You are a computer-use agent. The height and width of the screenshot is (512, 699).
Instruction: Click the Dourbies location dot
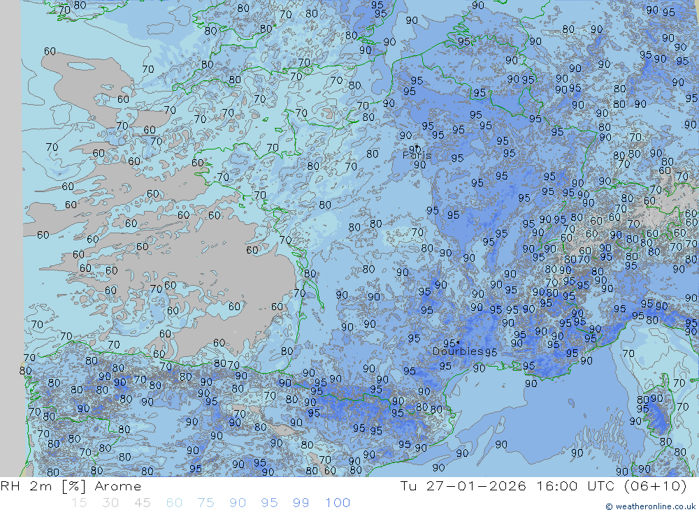pyautogui.click(x=458, y=342)
